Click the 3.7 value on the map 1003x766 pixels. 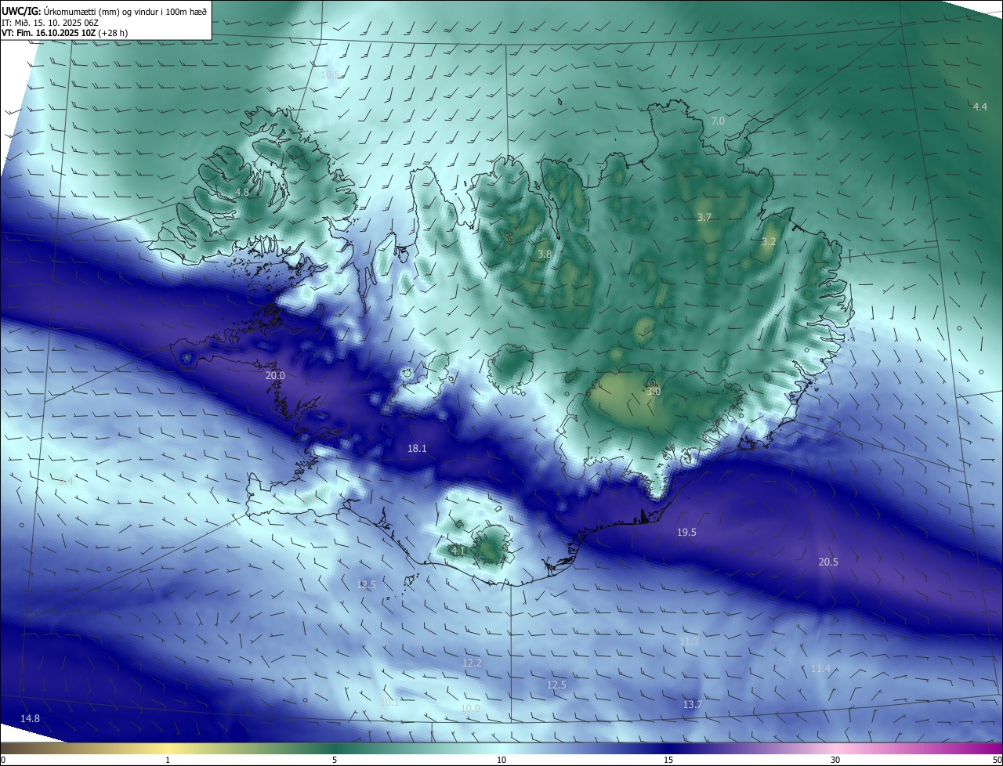pos(704,217)
